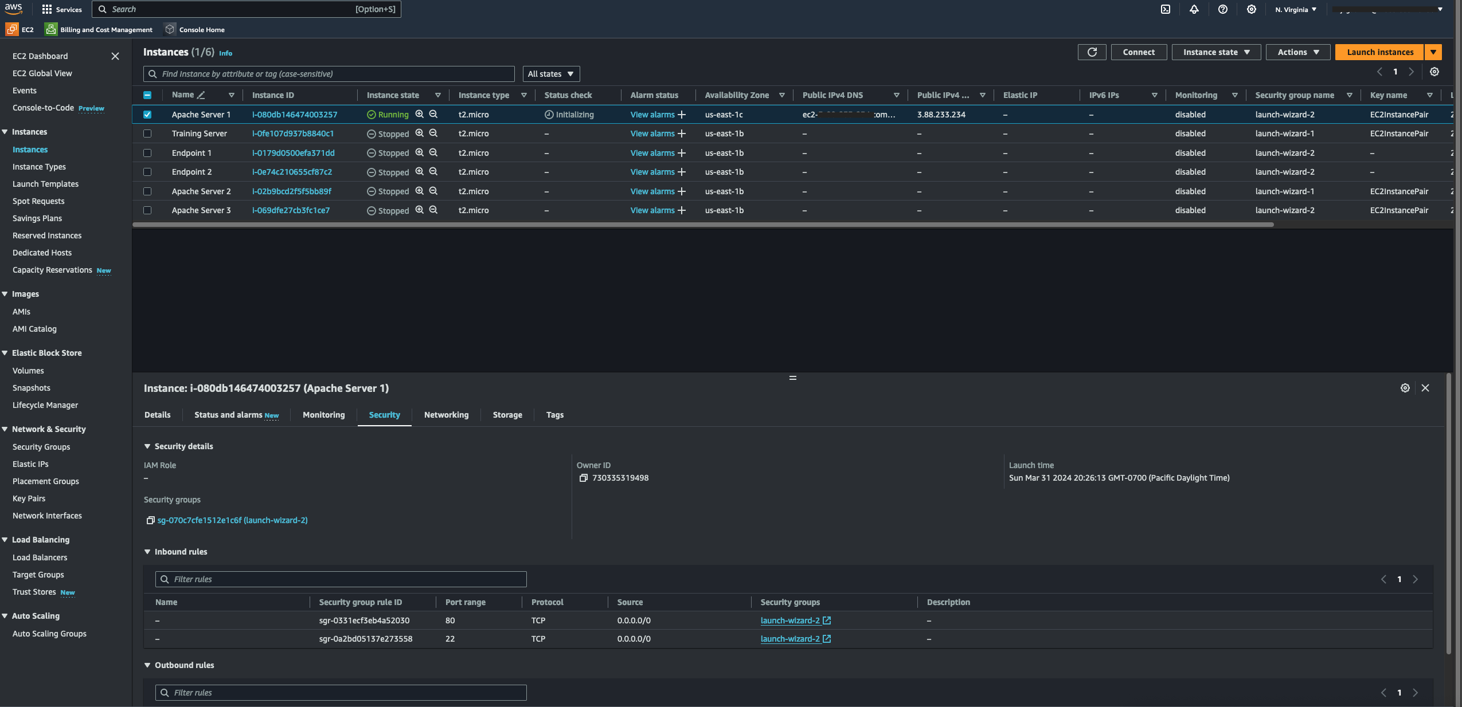Open the help question-mark icon
1462x707 pixels.
pos(1222,9)
